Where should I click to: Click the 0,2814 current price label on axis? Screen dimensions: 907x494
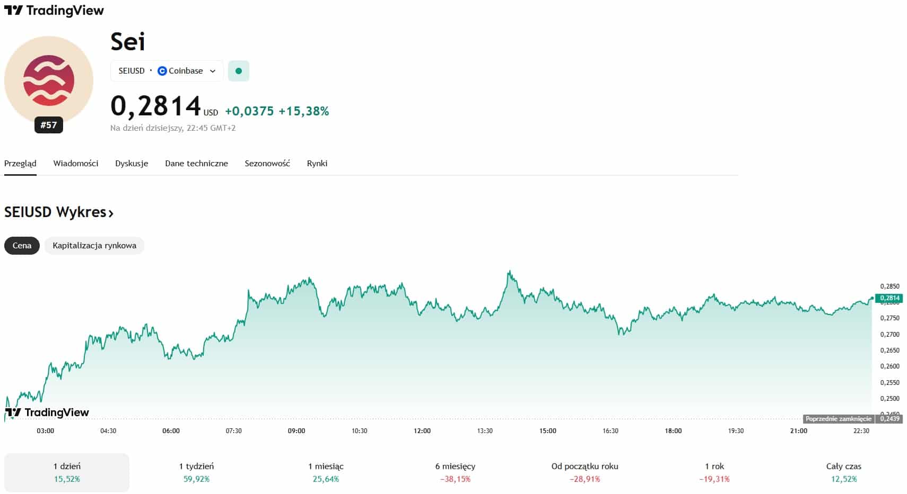click(889, 298)
